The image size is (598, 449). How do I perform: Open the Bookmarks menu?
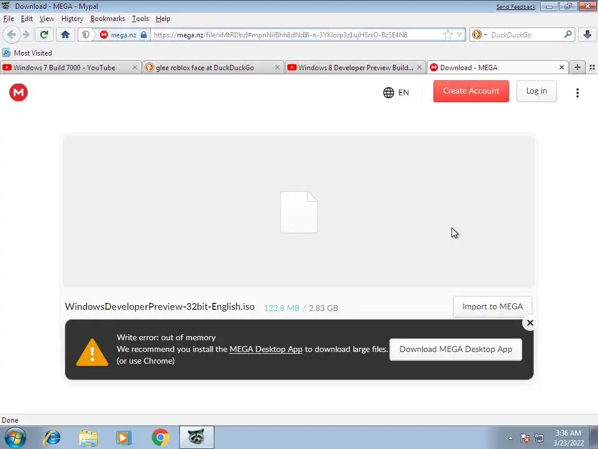pos(107,19)
